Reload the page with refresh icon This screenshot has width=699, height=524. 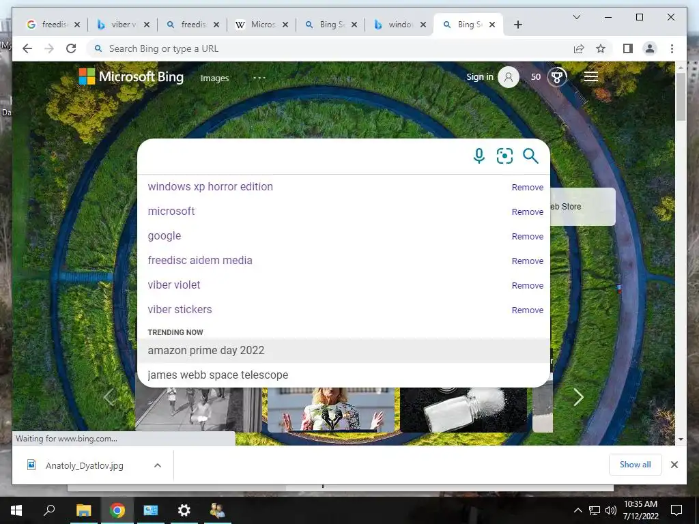[x=71, y=48]
